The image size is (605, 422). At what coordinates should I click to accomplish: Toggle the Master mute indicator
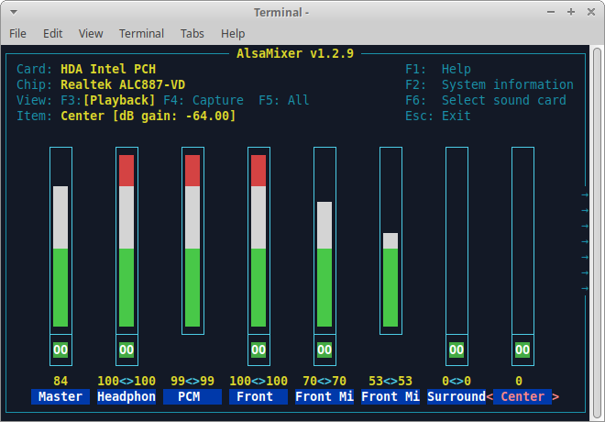coord(60,350)
